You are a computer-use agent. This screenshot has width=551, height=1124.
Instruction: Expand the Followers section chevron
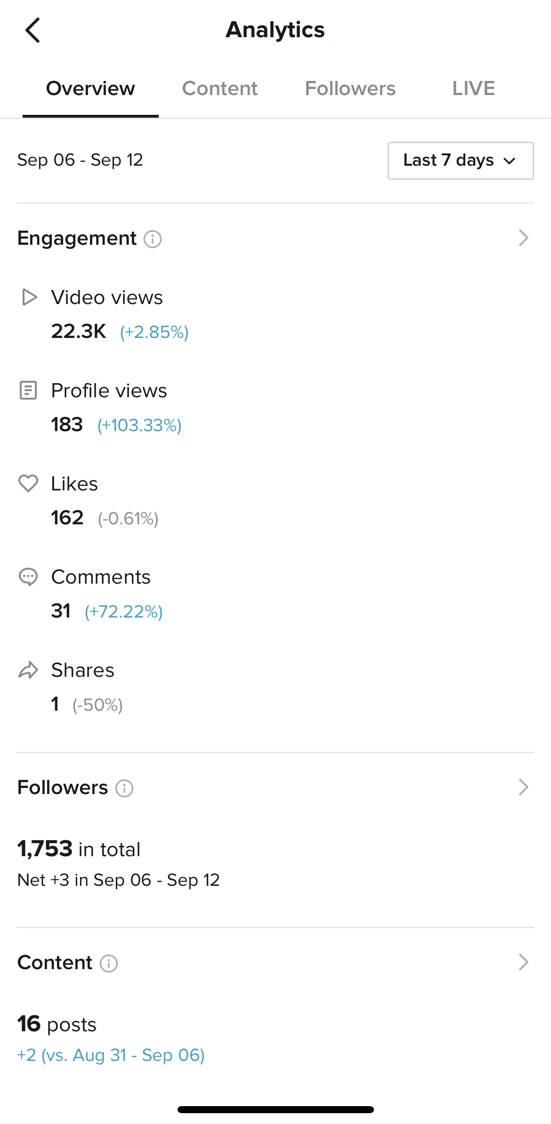tap(523, 787)
